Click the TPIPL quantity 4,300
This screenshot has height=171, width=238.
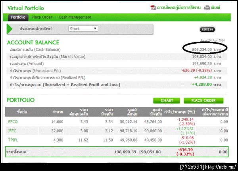point(58,140)
